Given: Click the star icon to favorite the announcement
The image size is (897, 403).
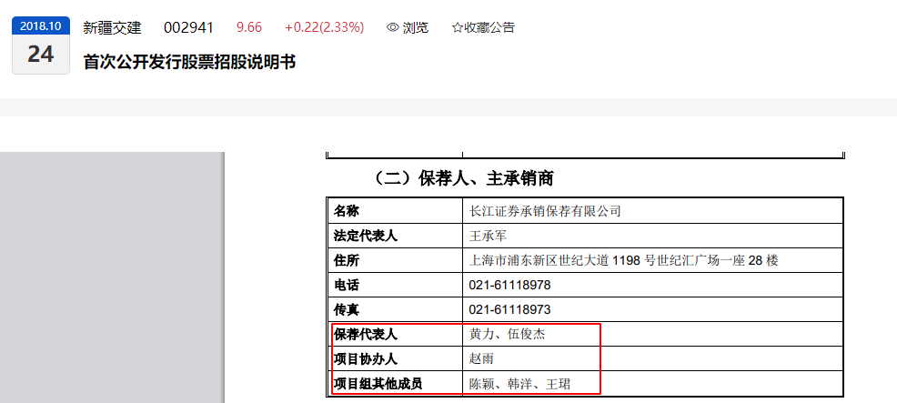Looking at the screenshot, I should point(457,27).
